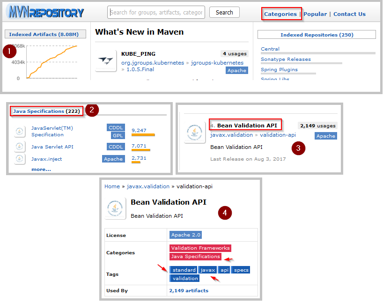Image resolution: width=383 pixels, height=303 pixels.
Task: Expand the more... link under Java Specifications
Action: click(x=41, y=170)
